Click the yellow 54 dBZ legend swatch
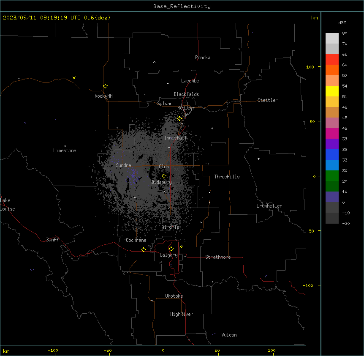This screenshot has height=356, width=364. tap(332, 91)
